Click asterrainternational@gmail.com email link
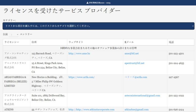 [142, 96]
